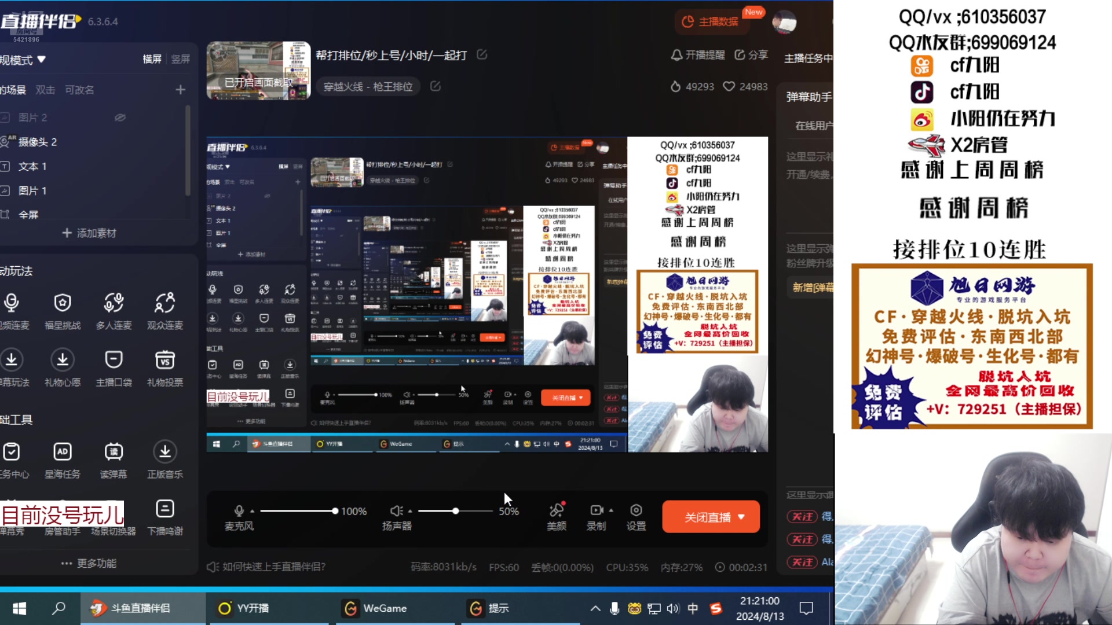
Task: Add a new scene with plus icon
Action: [x=181, y=90]
